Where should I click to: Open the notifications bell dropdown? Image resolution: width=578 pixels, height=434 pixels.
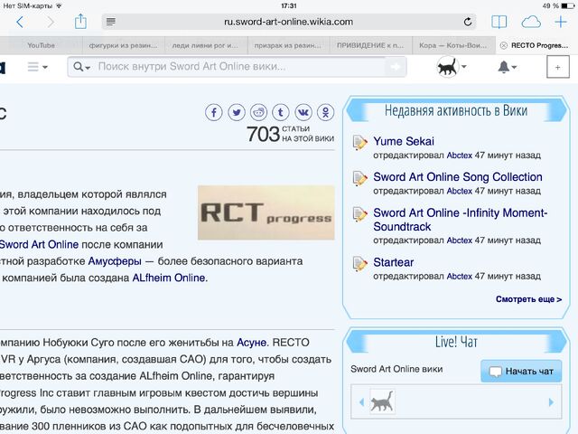pos(508,67)
